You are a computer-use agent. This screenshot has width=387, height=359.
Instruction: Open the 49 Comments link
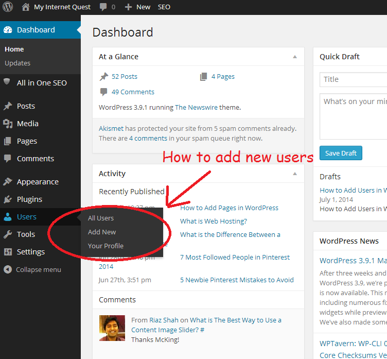click(x=133, y=92)
